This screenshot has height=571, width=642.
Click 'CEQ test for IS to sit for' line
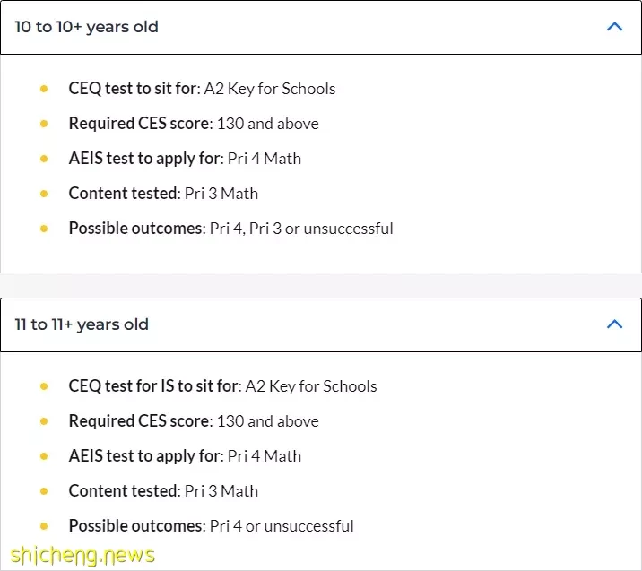[222, 386]
